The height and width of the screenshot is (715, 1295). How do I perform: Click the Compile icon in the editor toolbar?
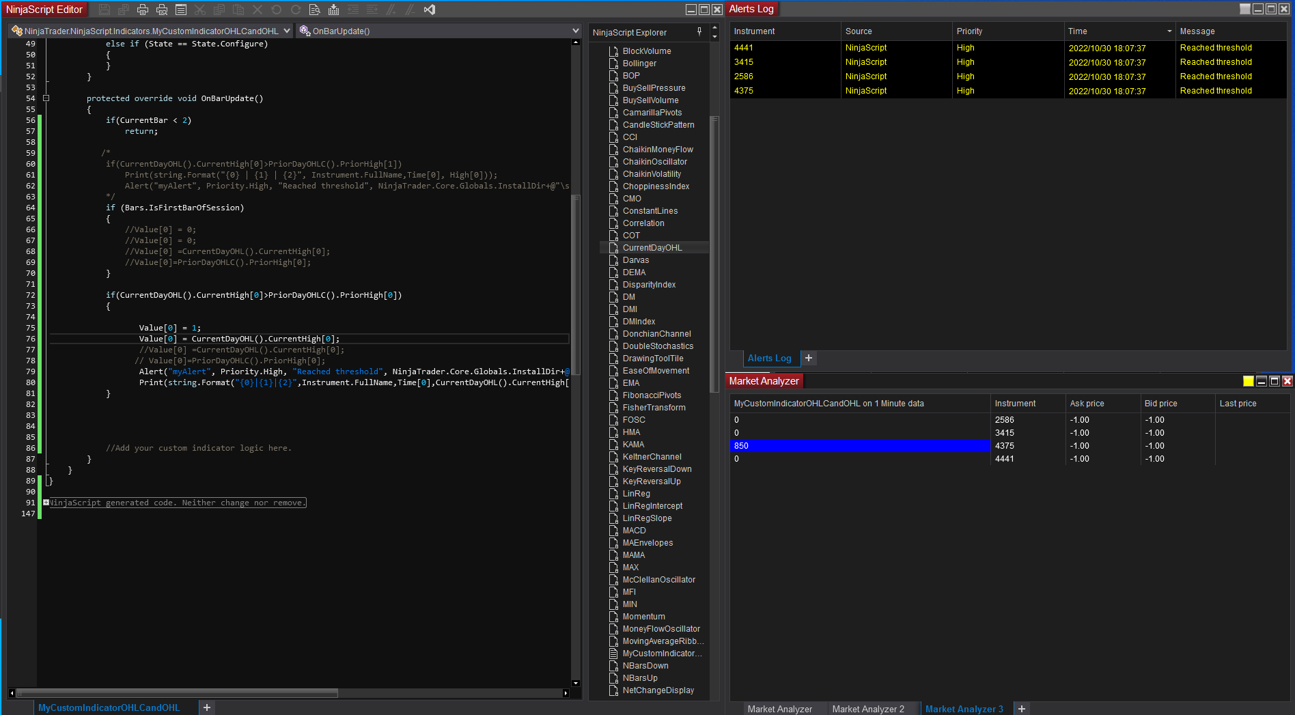point(333,10)
